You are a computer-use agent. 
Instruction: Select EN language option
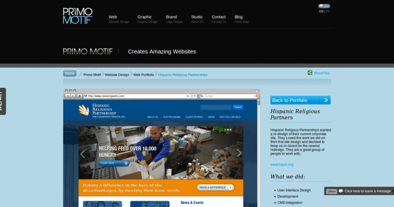point(321,11)
